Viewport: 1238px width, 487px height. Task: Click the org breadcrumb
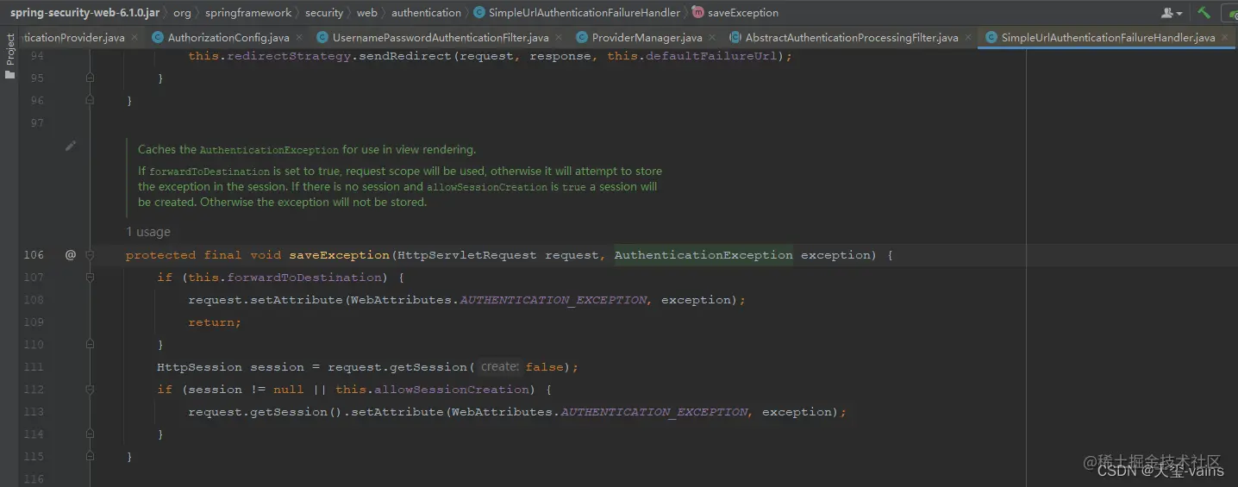(x=182, y=13)
